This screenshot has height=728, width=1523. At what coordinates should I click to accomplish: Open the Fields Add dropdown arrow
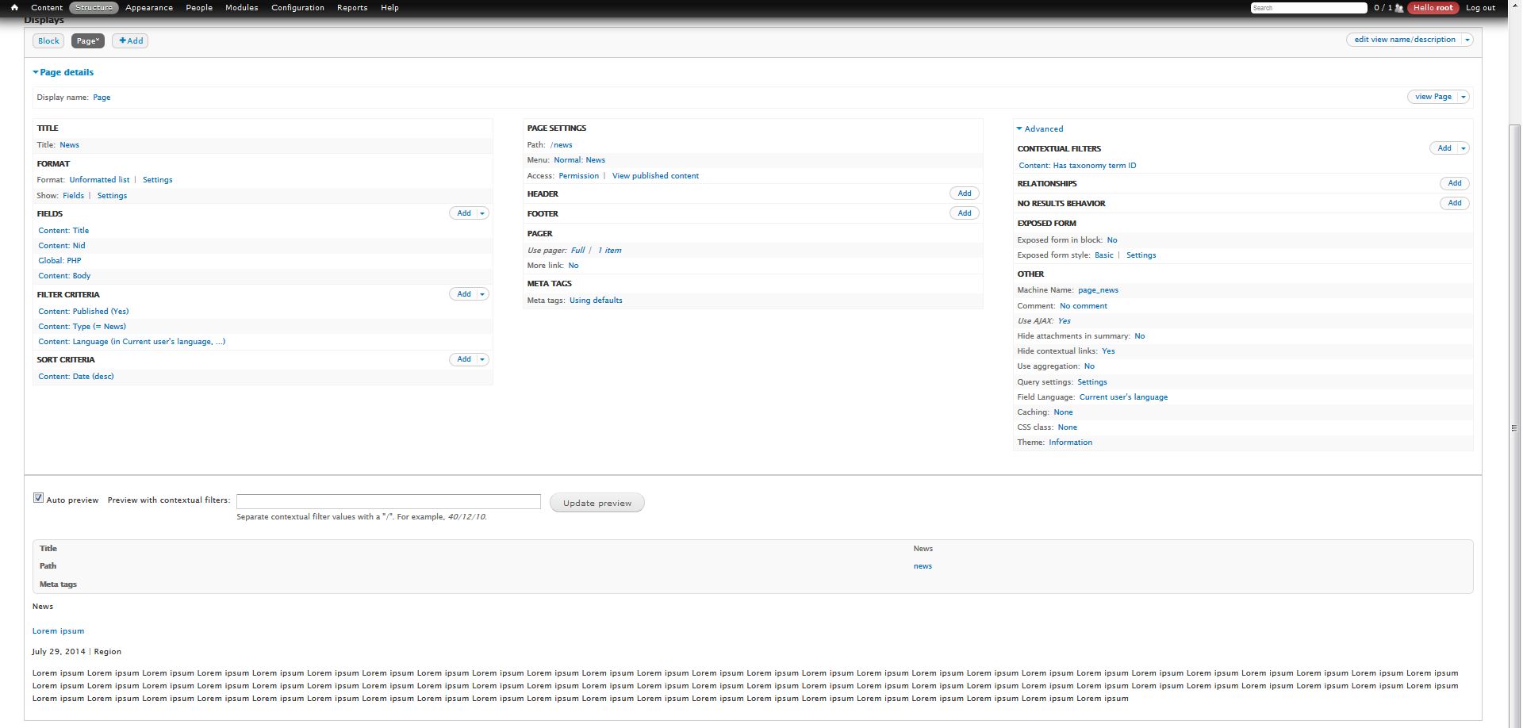click(x=482, y=213)
